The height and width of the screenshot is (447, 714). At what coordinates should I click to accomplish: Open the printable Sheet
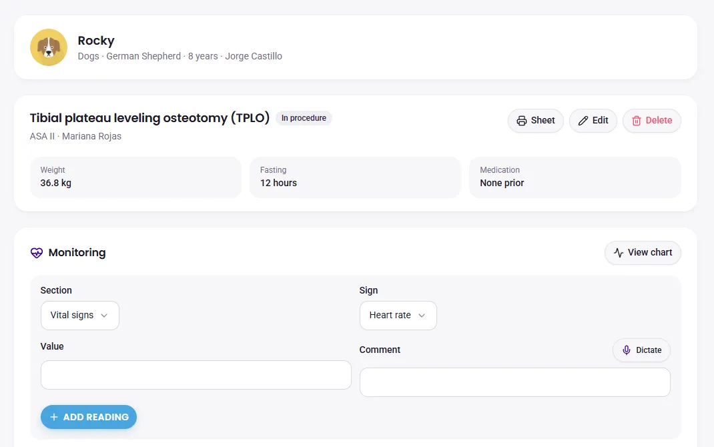[x=535, y=121]
